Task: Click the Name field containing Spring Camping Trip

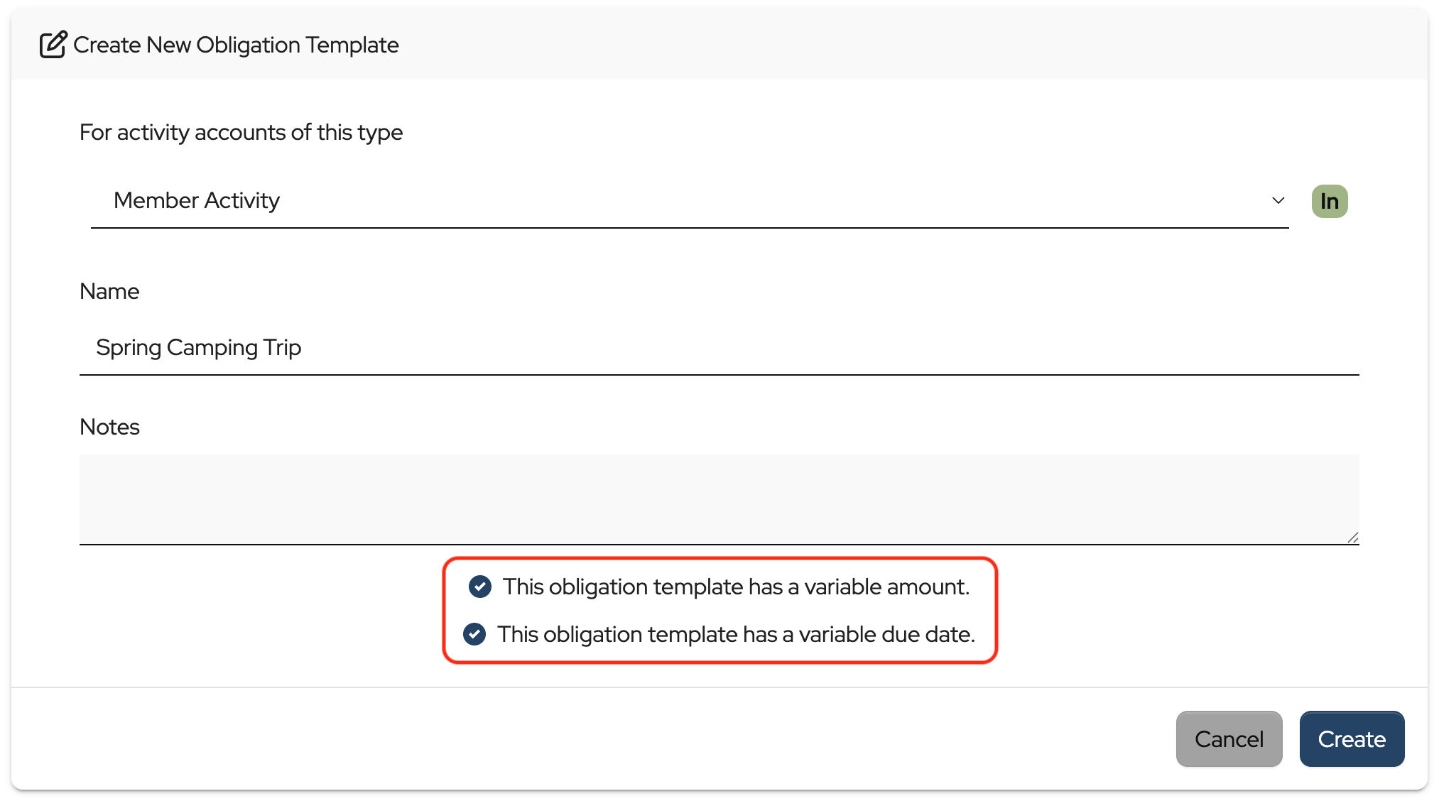Action: (x=719, y=348)
